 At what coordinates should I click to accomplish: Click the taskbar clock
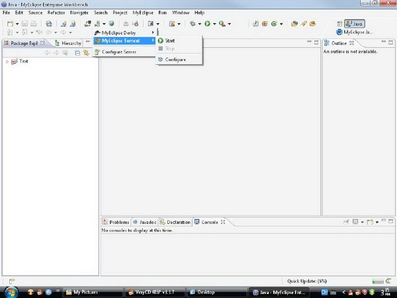[386, 292]
